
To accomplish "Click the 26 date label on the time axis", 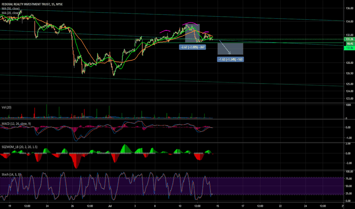I will click(x=72, y=206).
